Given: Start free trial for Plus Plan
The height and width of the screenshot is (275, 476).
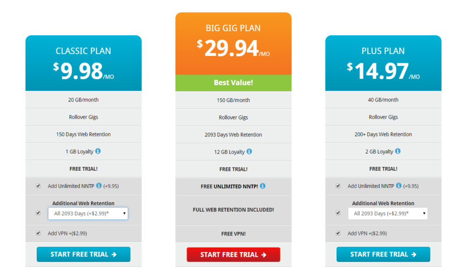Looking at the screenshot, I should (383, 255).
